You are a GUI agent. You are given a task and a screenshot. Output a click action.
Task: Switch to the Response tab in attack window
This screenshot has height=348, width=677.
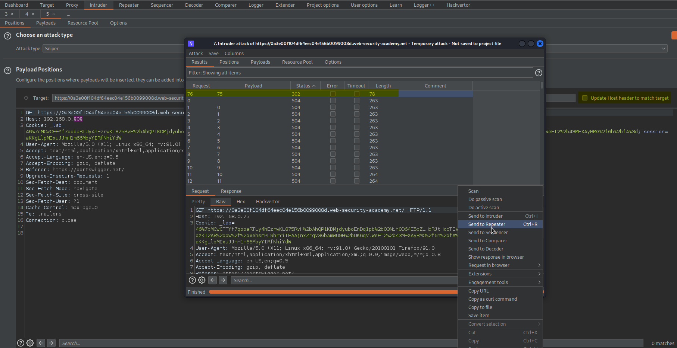[231, 191]
